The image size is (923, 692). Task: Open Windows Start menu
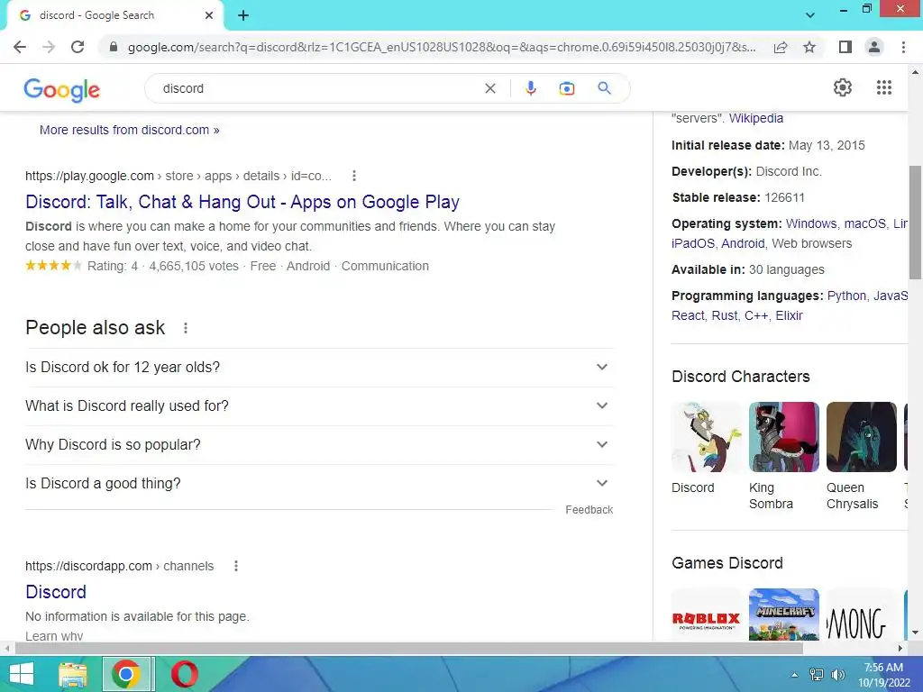(21, 674)
